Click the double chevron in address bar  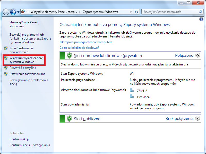(x=28, y=12)
